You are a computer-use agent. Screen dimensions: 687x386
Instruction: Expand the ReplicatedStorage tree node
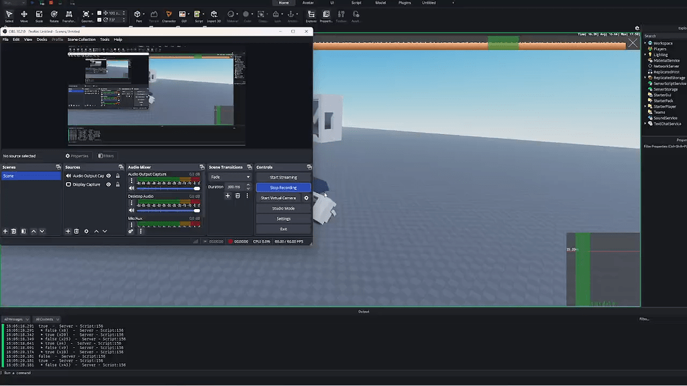point(645,78)
